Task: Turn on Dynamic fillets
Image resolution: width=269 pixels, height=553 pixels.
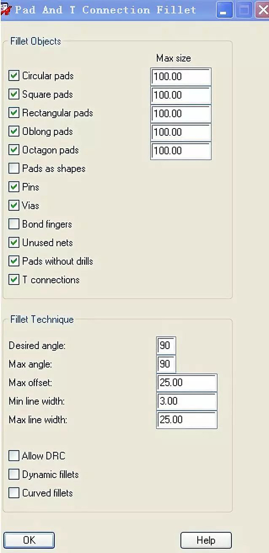Action: [14, 475]
